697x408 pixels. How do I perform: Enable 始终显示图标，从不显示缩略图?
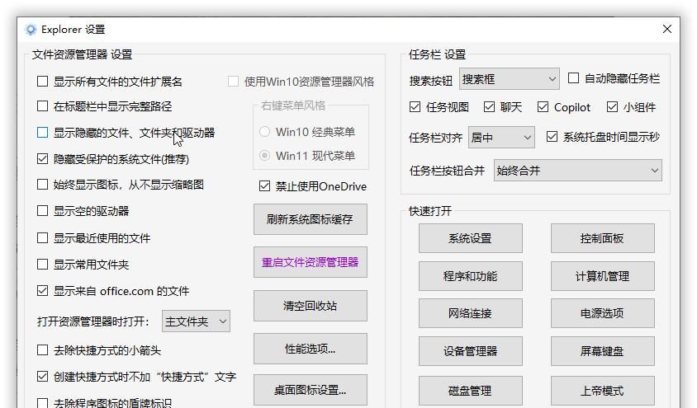click(42, 185)
